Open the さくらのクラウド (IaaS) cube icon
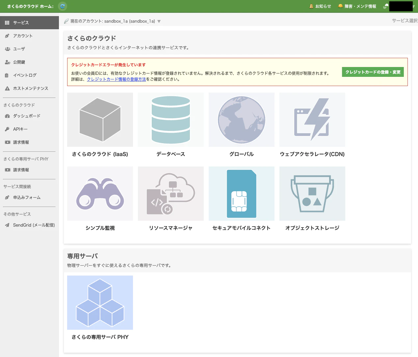The width and height of the screenshot is (418, 357). coord(100,120)
